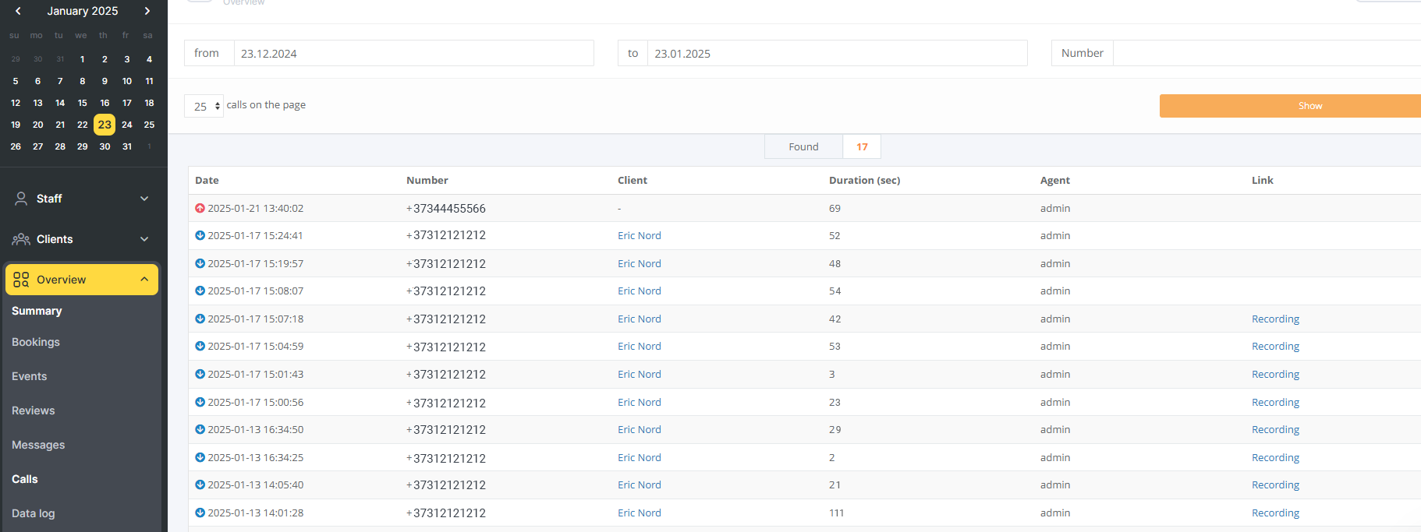The width and height of the screenshot is (1421, 532).
Task: Click the Staff person icon in sidebar
Action: [x=21, y=199]
